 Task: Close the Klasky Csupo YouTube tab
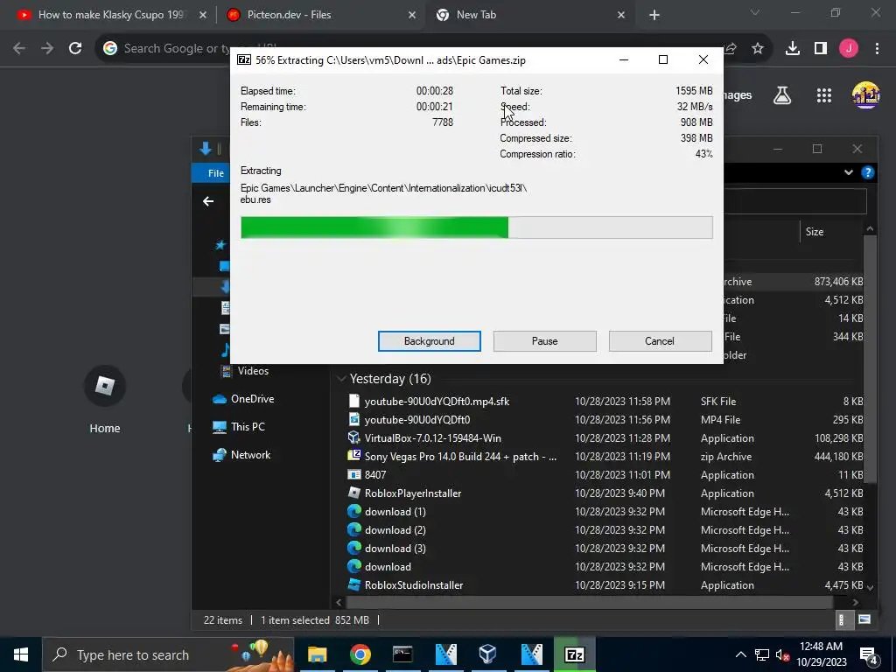tap(202, 15)
